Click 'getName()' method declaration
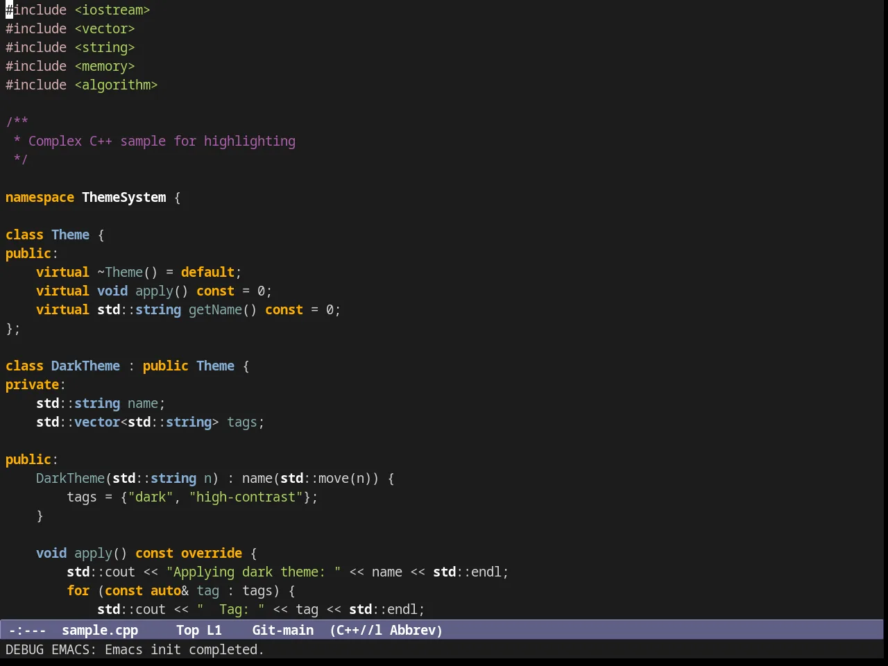The height and width of the screenshot is (666, 888). click(223, 309)
